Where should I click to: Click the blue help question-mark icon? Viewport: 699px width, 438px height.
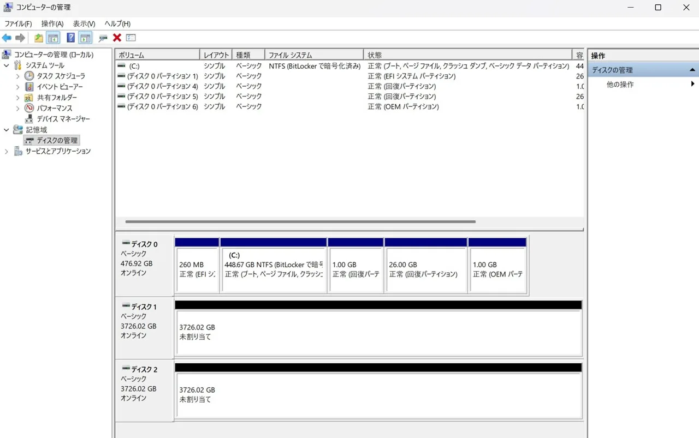(x=70, y=38)
